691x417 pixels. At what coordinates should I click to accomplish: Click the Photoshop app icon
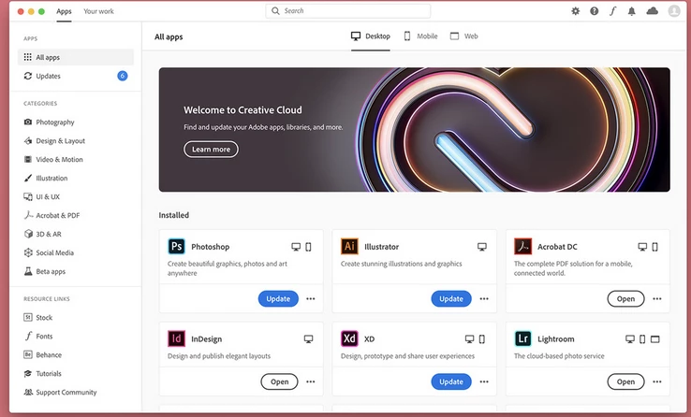coord(176,246)
